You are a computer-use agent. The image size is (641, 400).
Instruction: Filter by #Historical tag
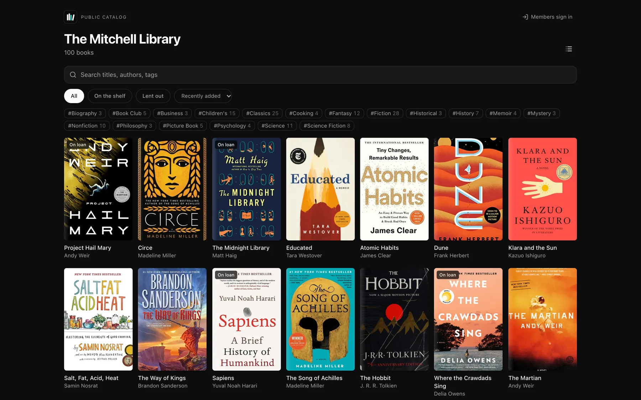click(x=426, y=113)
